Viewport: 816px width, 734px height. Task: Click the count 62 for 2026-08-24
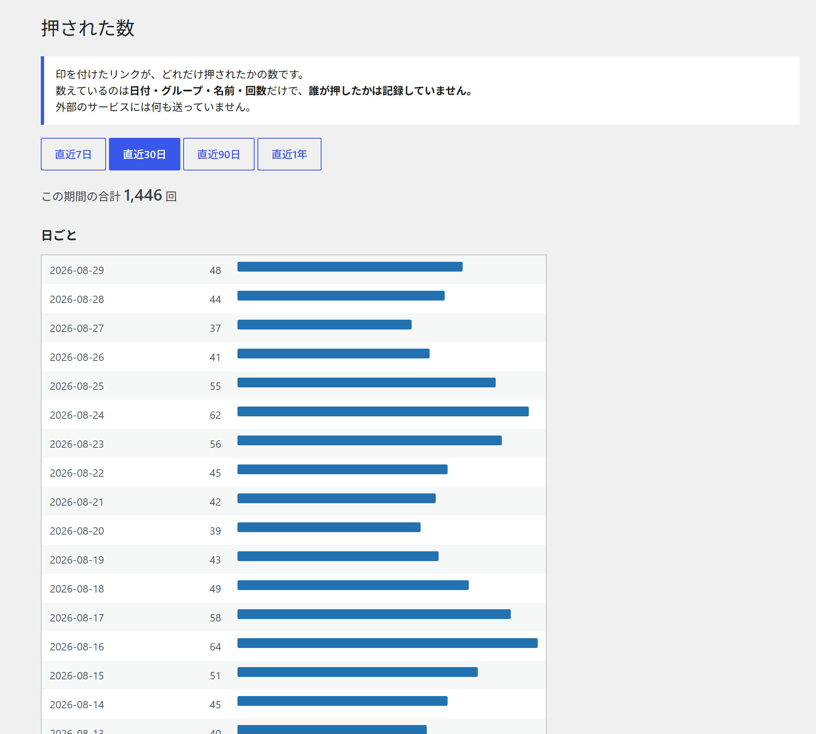[x=215, y=415]
